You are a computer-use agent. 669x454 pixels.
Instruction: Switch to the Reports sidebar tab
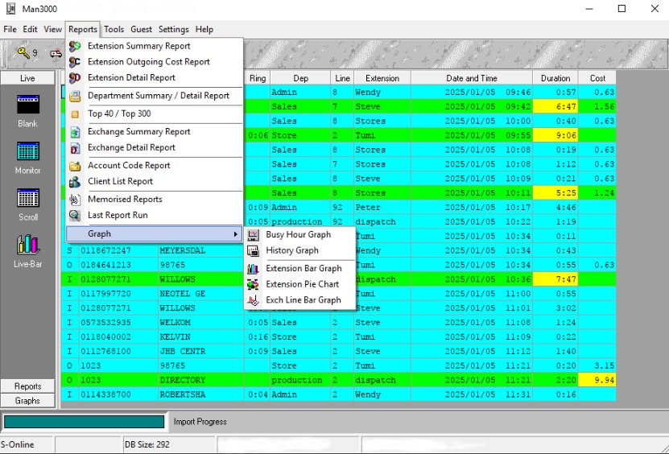tap(27, 386)
